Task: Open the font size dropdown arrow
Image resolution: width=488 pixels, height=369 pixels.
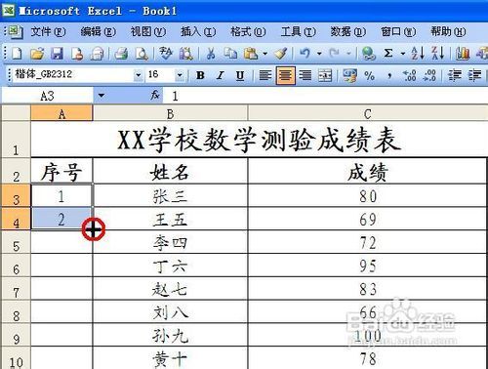Action: click(180, 75)
